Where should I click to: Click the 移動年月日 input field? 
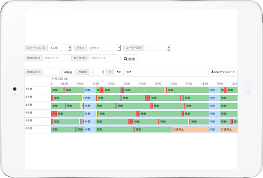click(x=52, y=72)
